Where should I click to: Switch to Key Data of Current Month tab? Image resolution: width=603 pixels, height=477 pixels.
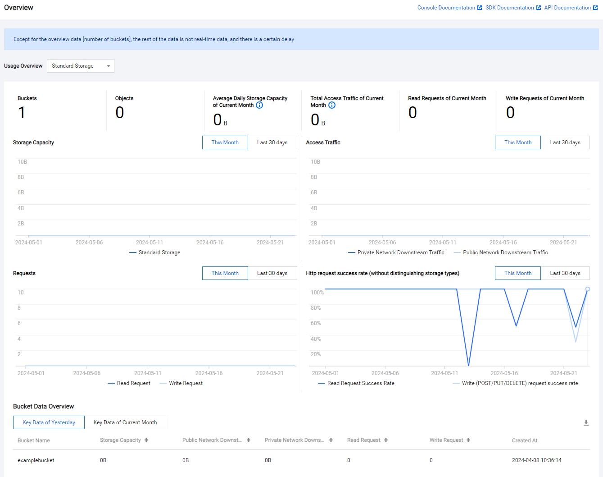[x=125, y=422]
